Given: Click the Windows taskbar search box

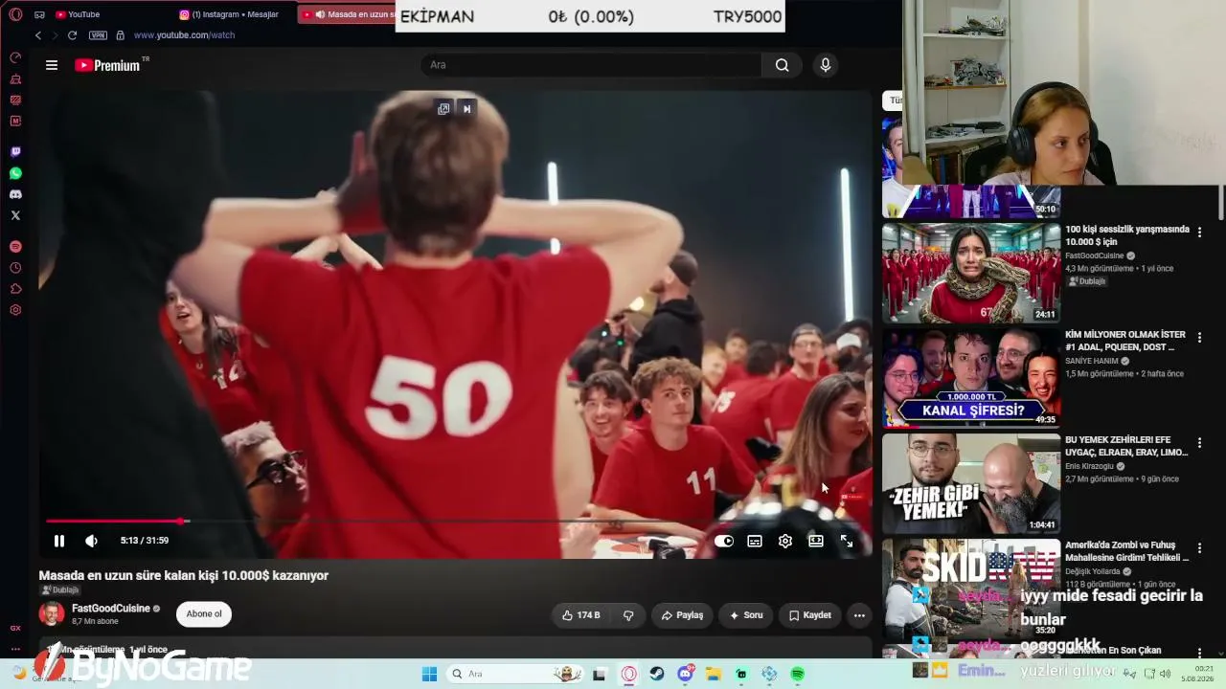Looking at the screenshot, I should pos(515,674).
